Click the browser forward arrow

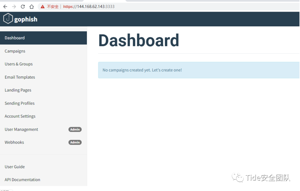pos(14,7)
